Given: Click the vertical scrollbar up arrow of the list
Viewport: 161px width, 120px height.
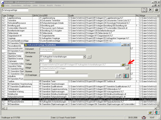Looking at the screenshot, I should [x=158, y=16].
